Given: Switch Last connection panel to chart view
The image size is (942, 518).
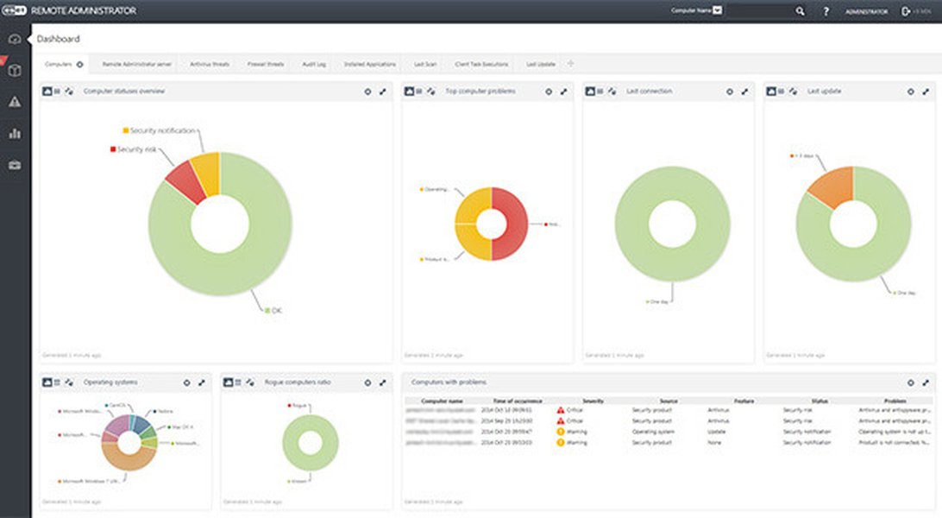Looking at the screenshot, I should pyautogui.click(x=590, y=92).
